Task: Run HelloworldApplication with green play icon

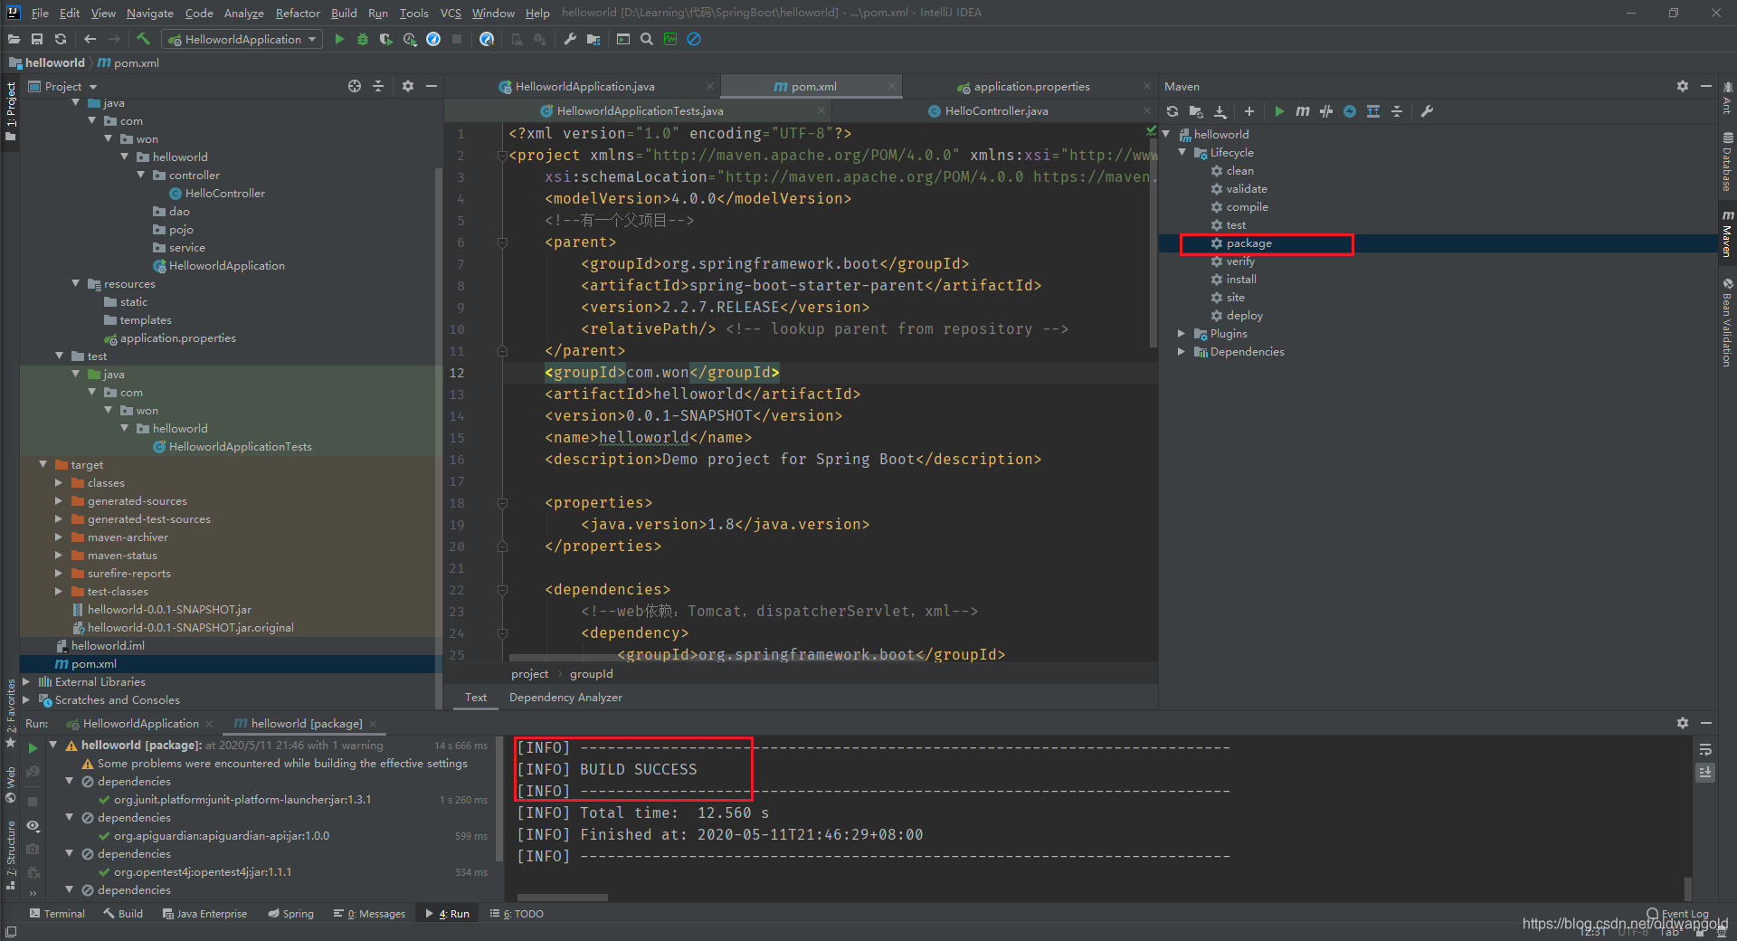Action: click(339, 39)
